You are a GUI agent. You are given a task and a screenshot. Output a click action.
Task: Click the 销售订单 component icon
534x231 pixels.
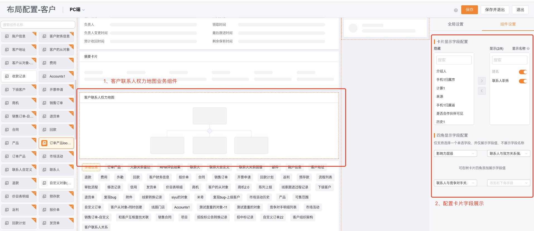coord(44,103)
